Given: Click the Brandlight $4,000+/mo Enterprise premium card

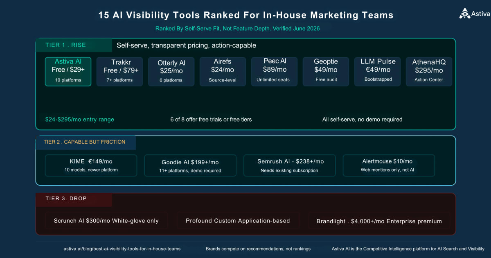Looking at the screenshot, I should (379, 221).
